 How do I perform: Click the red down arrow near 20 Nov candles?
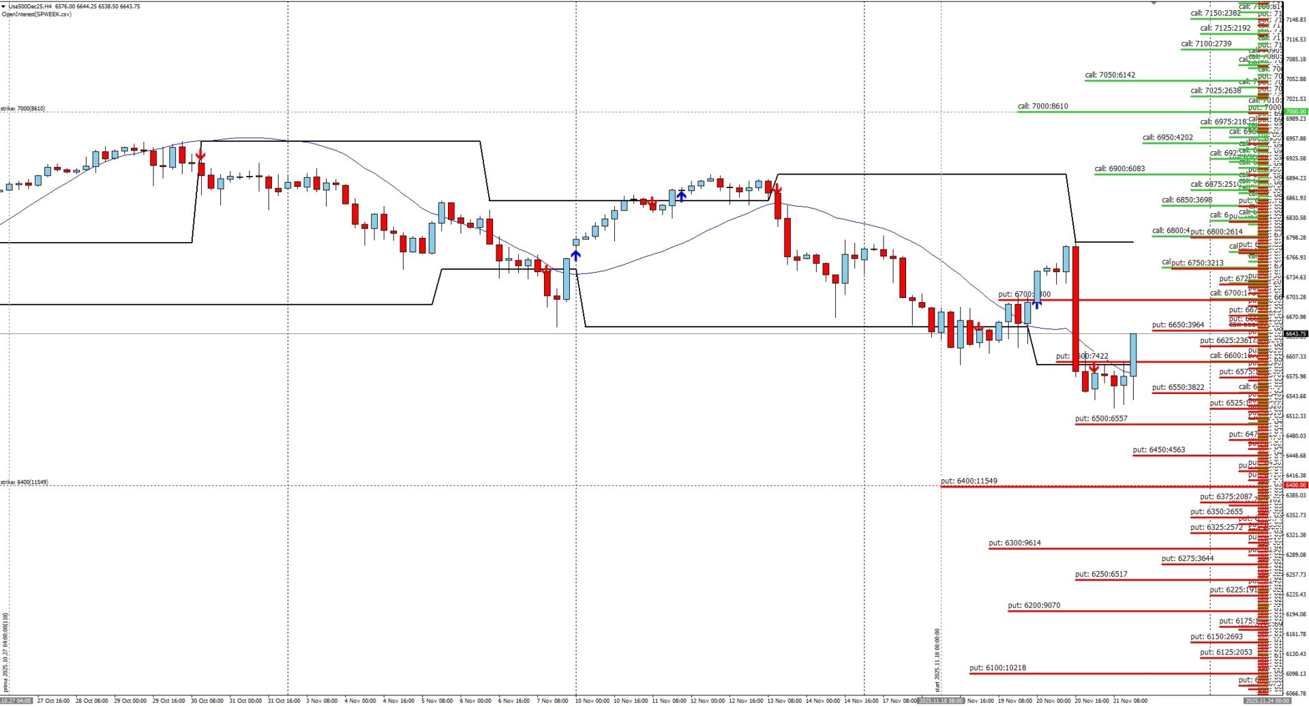coord(1094,368)
